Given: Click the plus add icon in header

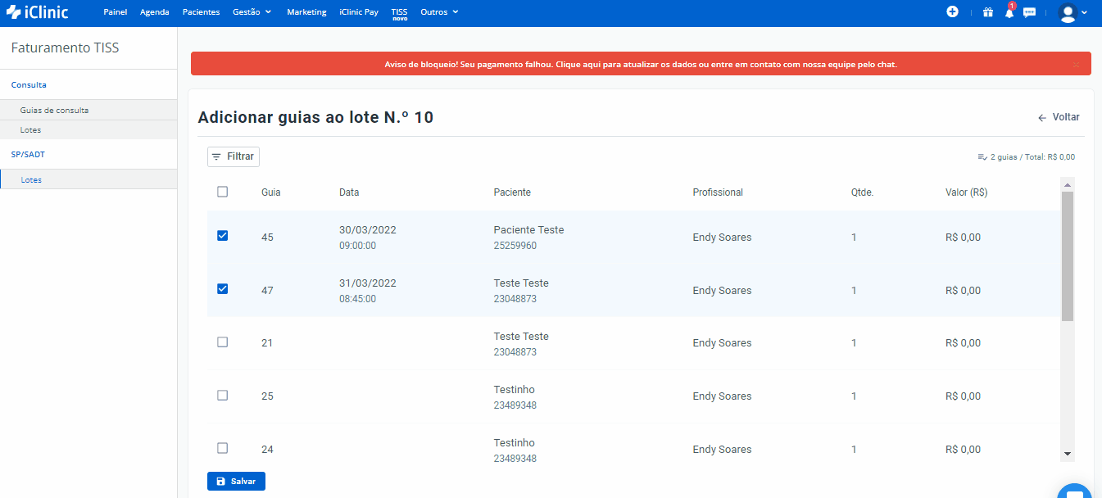Looking at the screenshot, I should coord(952,12).
